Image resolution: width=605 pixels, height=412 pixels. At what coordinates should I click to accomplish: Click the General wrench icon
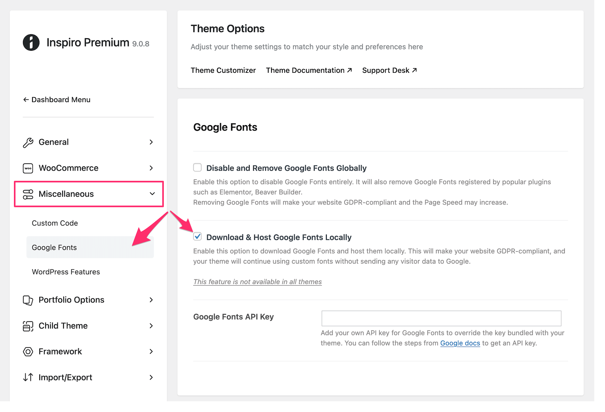click(28, 143)
